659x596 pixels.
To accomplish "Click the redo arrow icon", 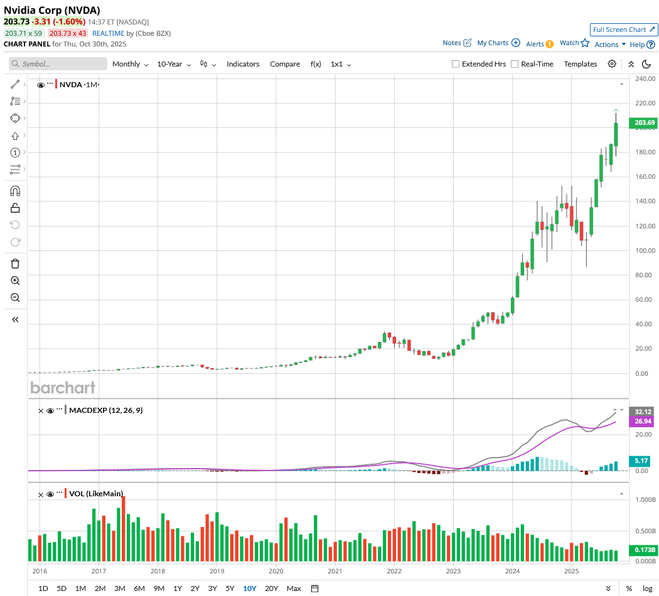I will pyautogui.click(x=15, y=242).
